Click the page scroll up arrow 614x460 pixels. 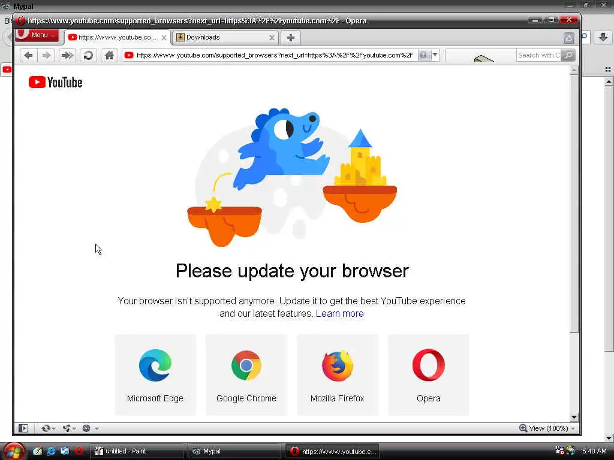(574, 71)
